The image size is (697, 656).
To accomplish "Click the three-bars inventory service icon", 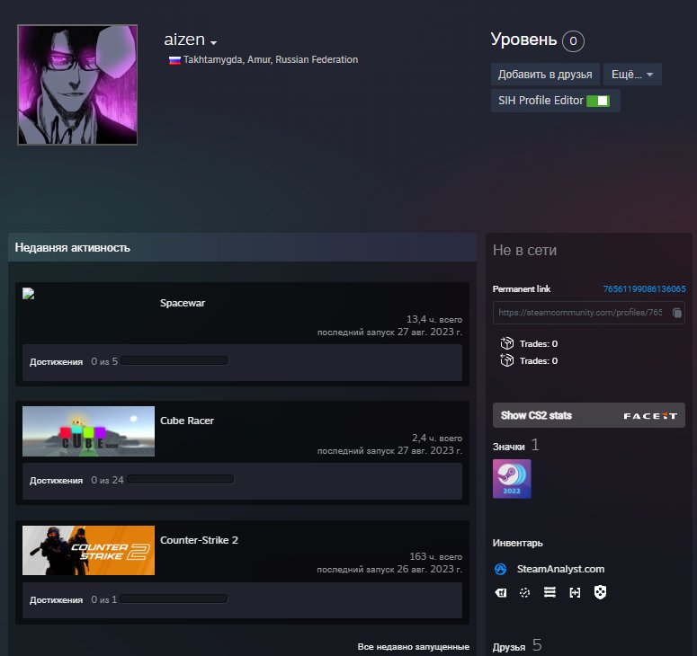I will [x=550, y=593].
